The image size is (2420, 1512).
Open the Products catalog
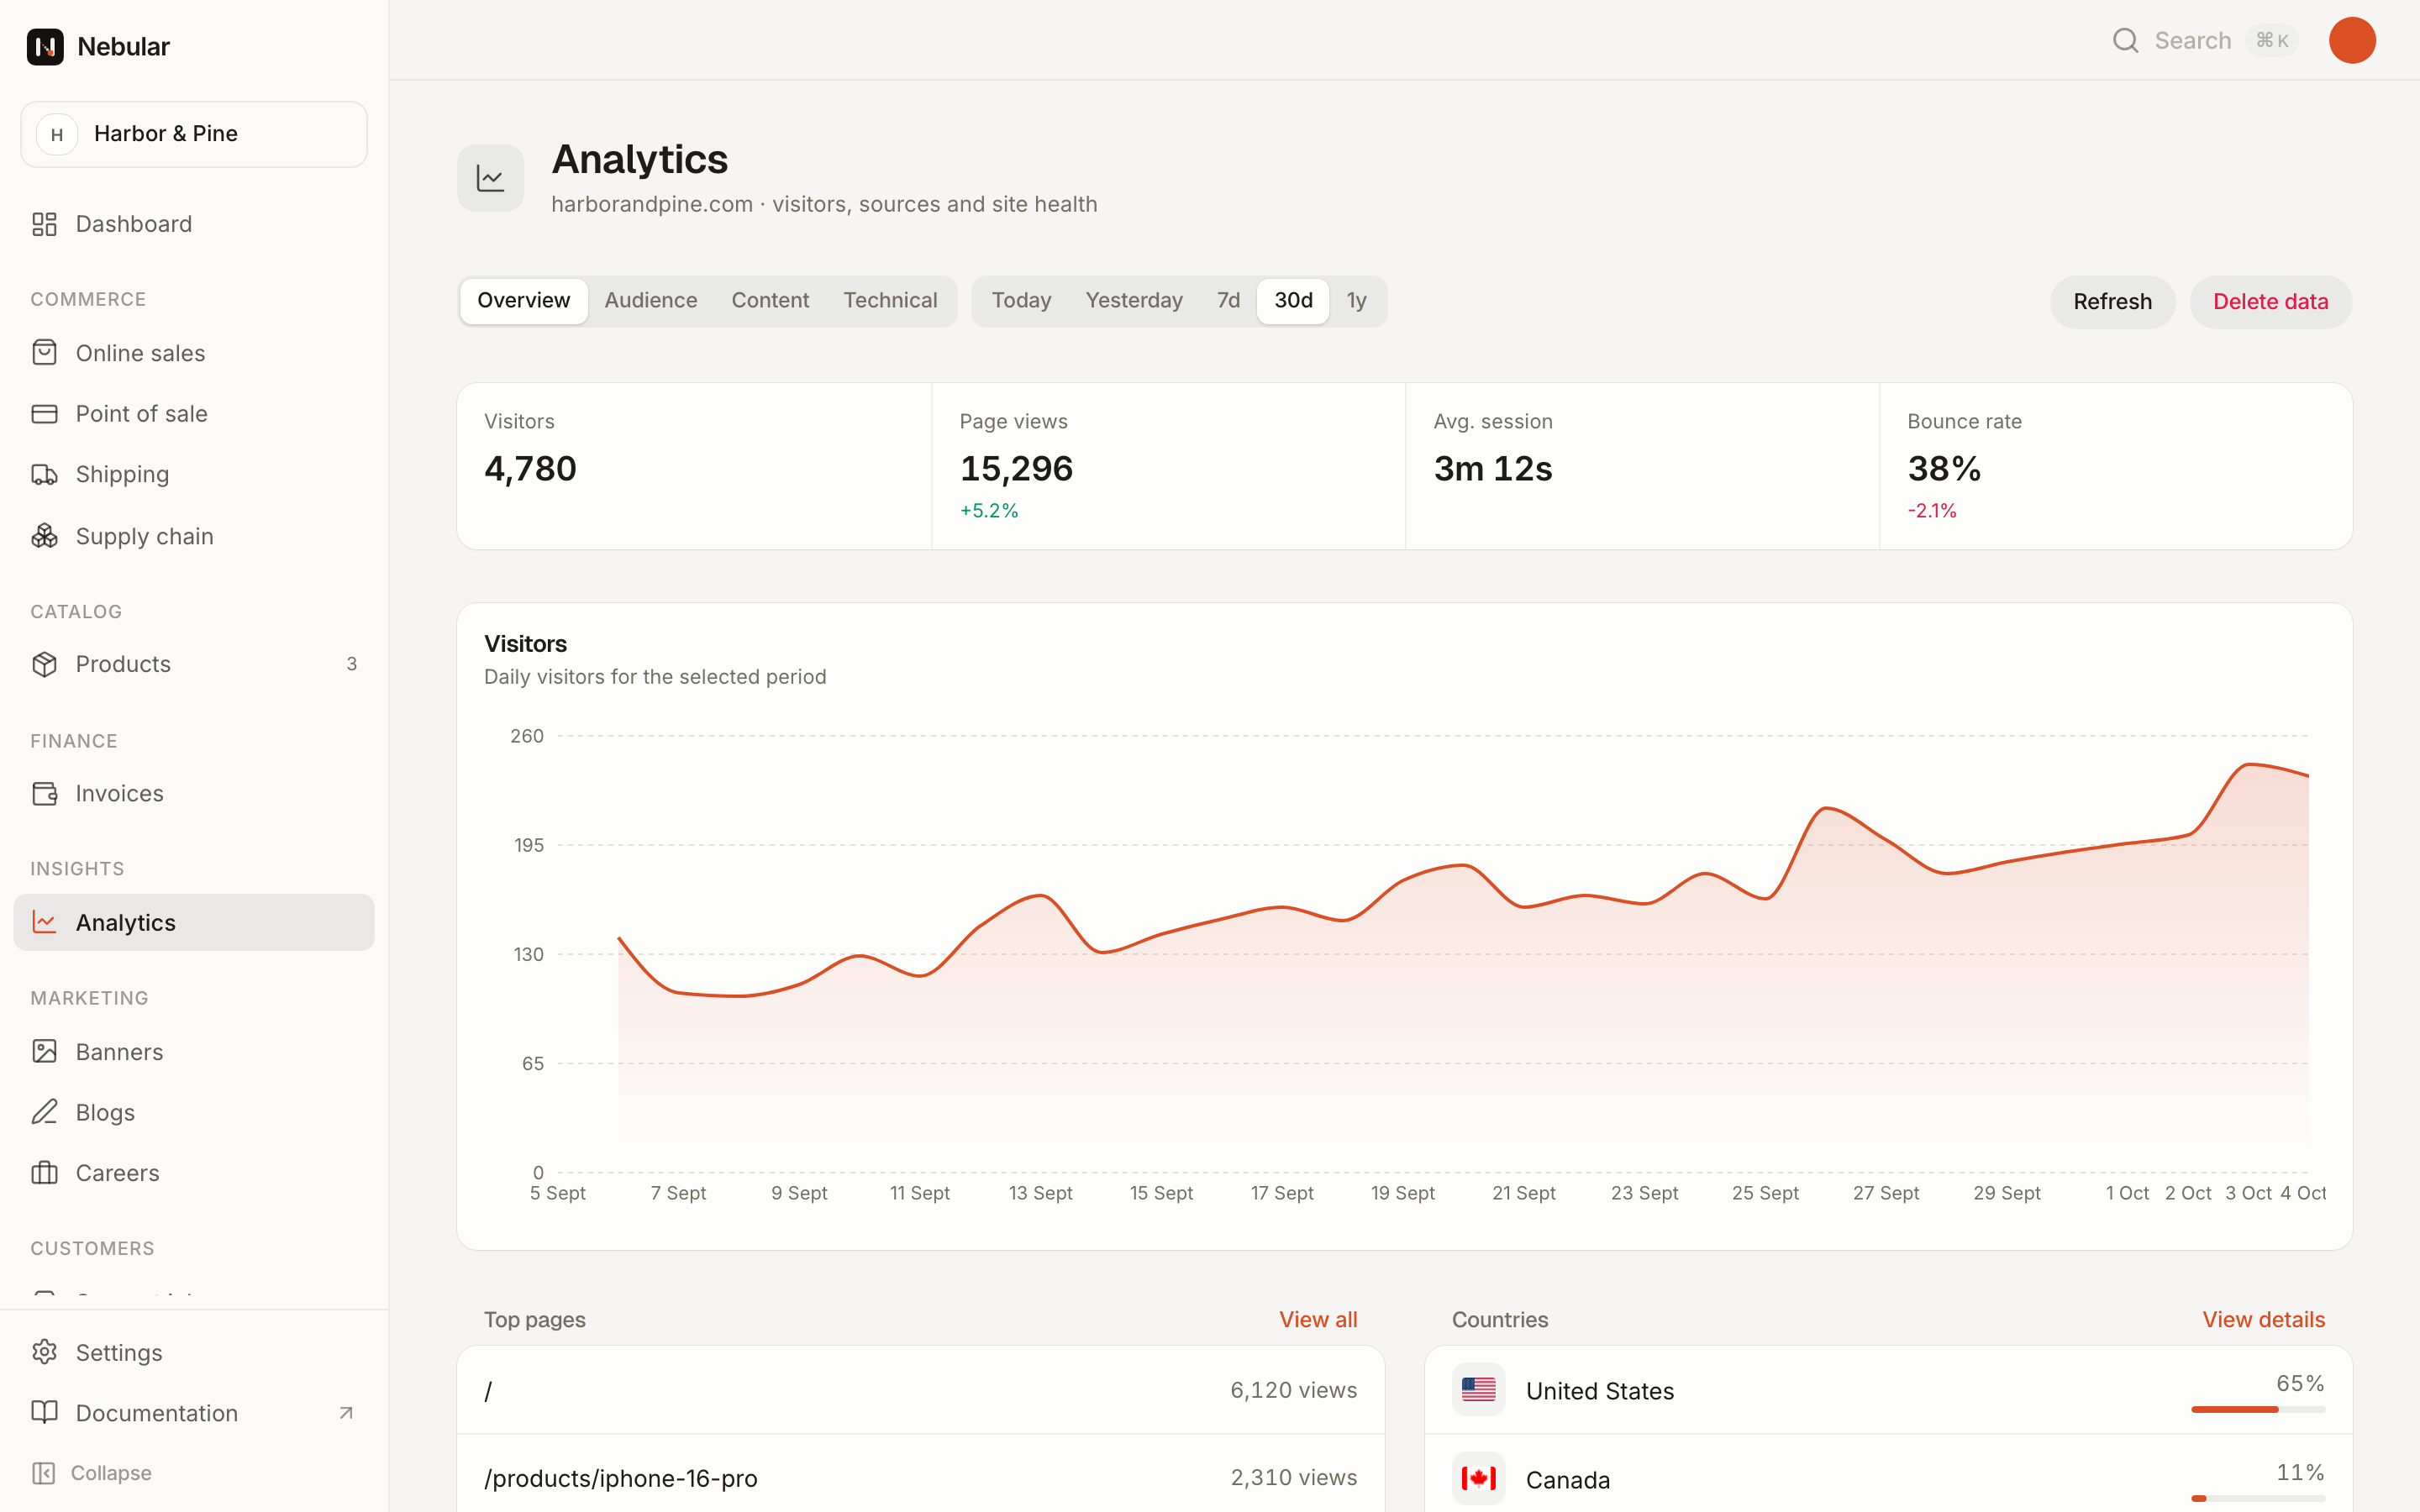coord(194,664)
